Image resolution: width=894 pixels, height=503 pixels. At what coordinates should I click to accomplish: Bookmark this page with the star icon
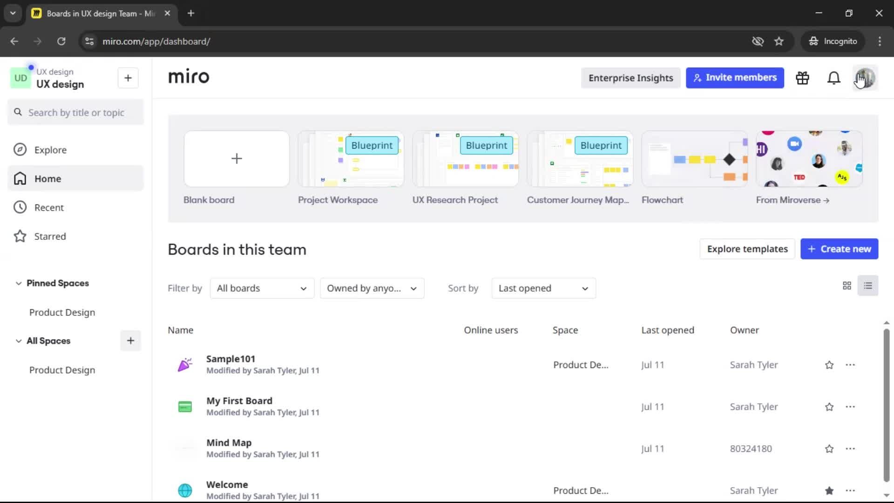pos(779,41)
